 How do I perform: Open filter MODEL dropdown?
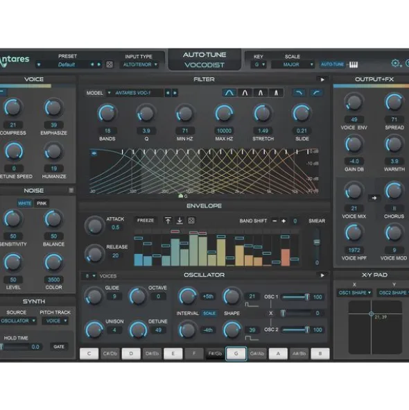point(134,93)
